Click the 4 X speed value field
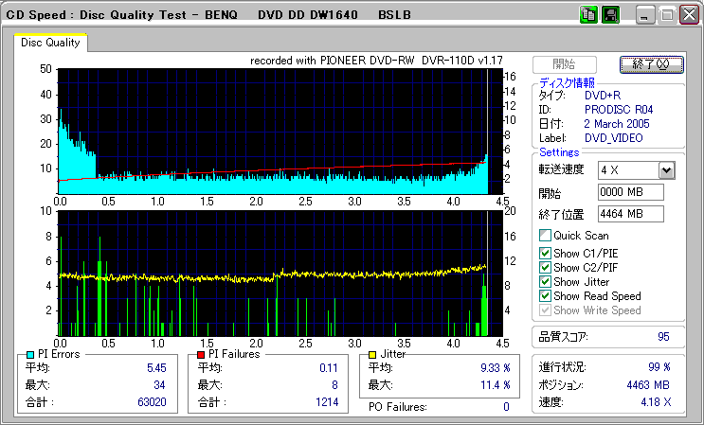704x425 pixels. point(627,170)
